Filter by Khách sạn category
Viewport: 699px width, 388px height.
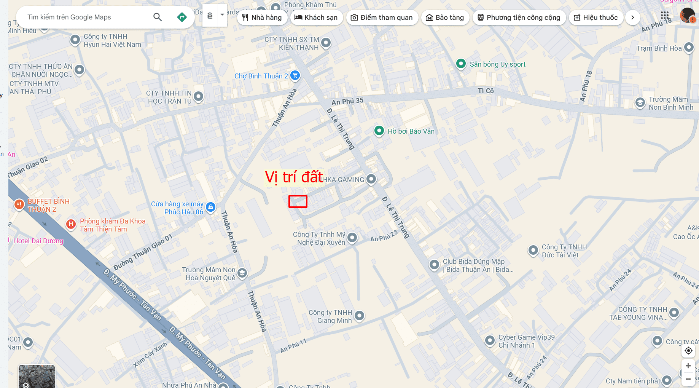tap(316, 18)
